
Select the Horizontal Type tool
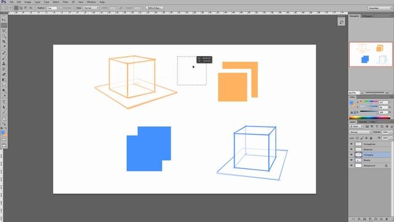coord(4,102)
